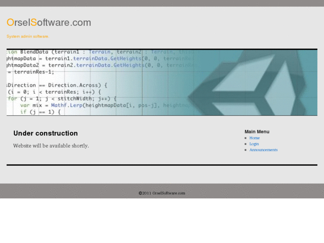The image size is (324, 243).
Task: Click the 'Main Menu' heading
Action: (x=257, y=132)
